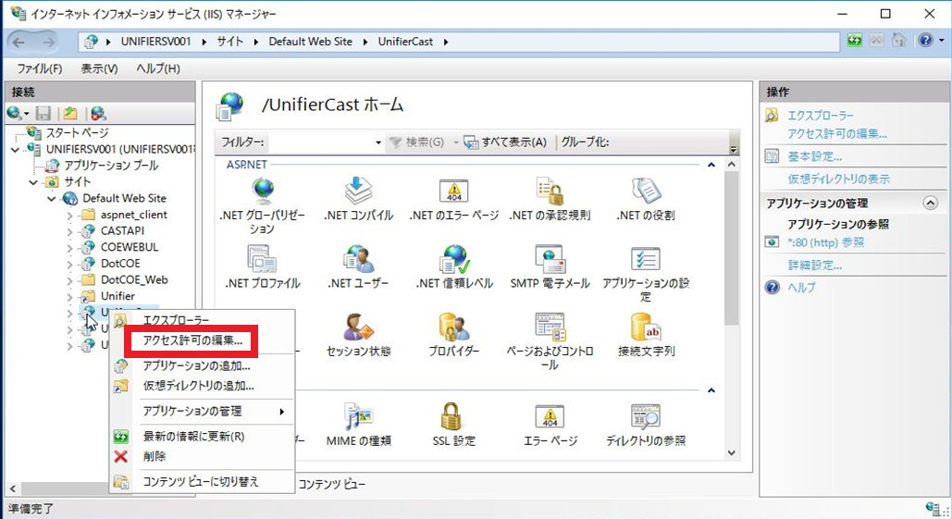Click 詳細設定... link in 操作 pane
The width and height of the screenshot is (952, 519).
click(815, 266)
